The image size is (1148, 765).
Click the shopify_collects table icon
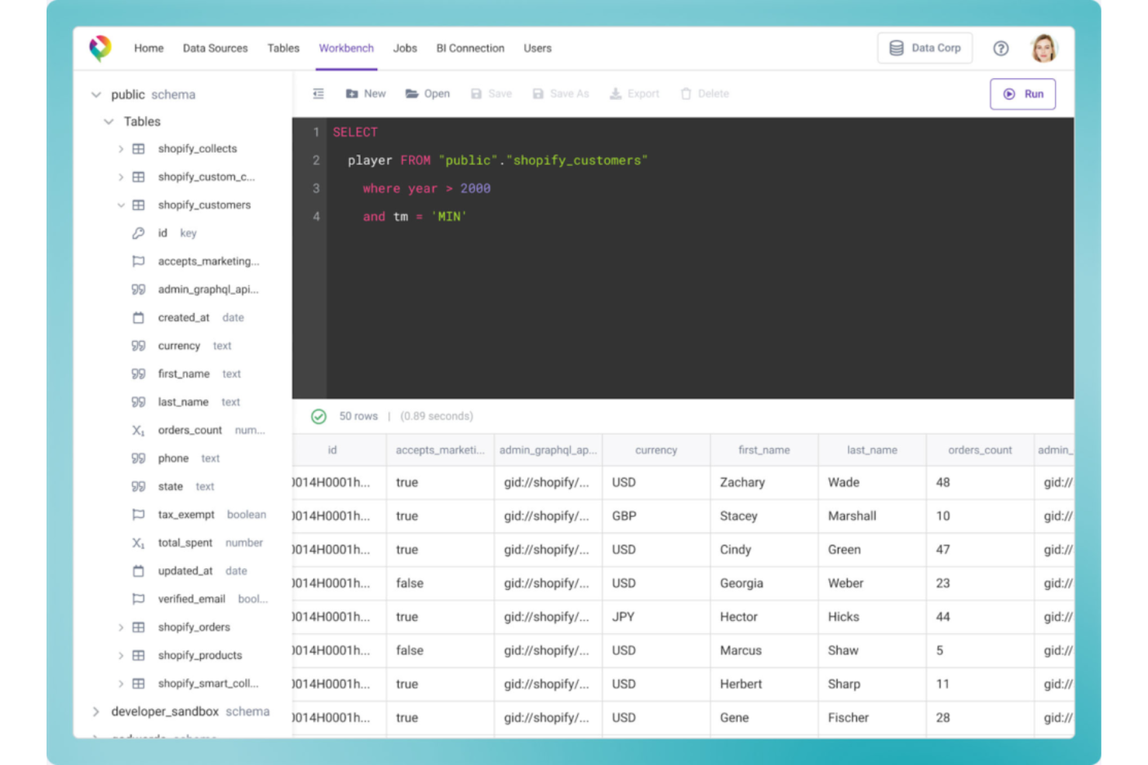pyautogui.click(x=138, y=149)
